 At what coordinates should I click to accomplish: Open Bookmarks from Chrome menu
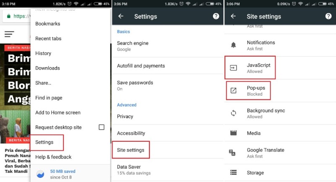(70, 24)
